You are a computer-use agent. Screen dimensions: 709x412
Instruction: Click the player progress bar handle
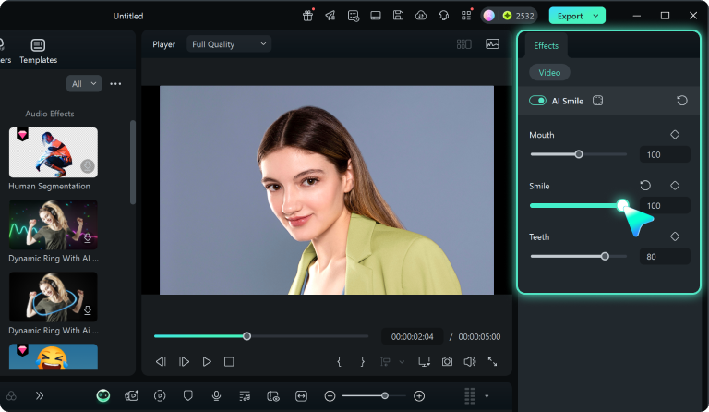(x=246, y=336)
